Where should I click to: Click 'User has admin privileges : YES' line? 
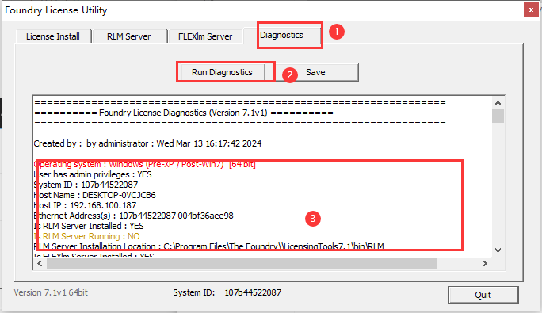coord(93,174)
